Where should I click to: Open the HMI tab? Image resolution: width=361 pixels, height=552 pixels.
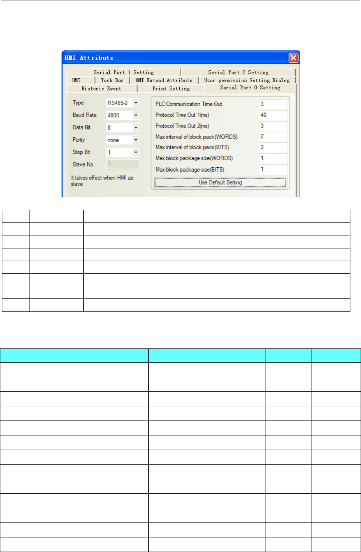[x=76, y=80]
